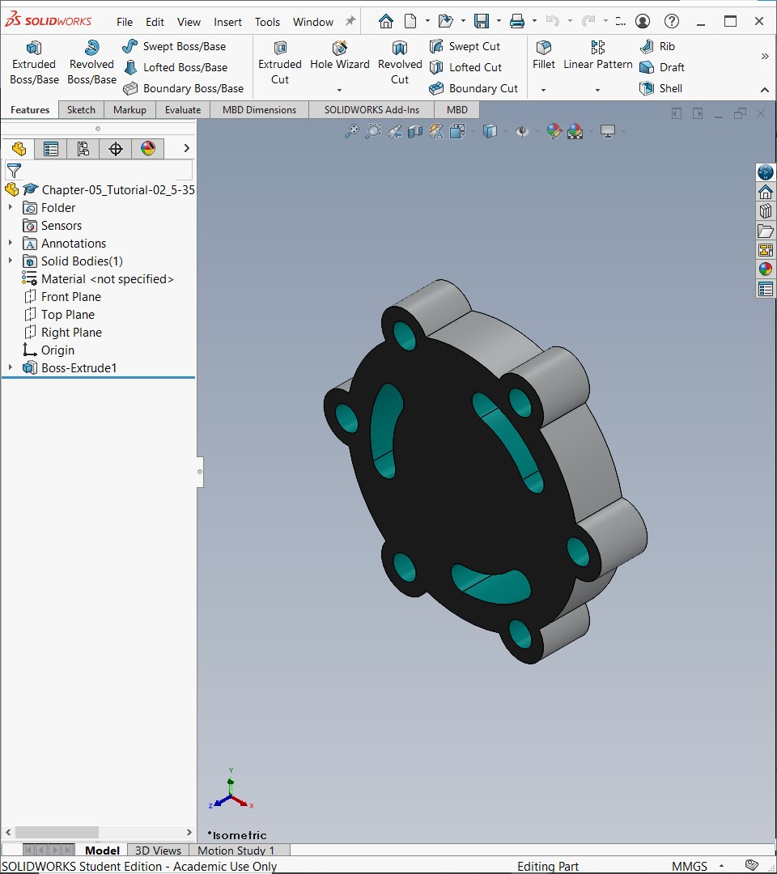Open the DisplayManager color sphere tab
777x874 pixels.
[x=147, y=149]
